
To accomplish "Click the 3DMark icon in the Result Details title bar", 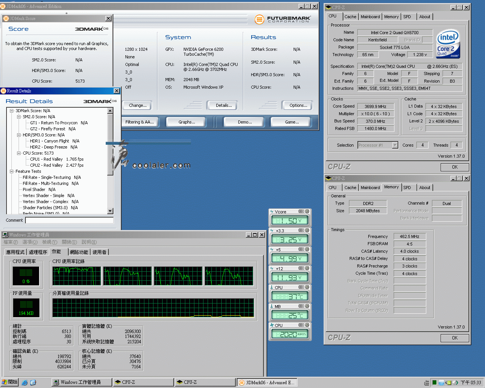I will tap(3, 91).
